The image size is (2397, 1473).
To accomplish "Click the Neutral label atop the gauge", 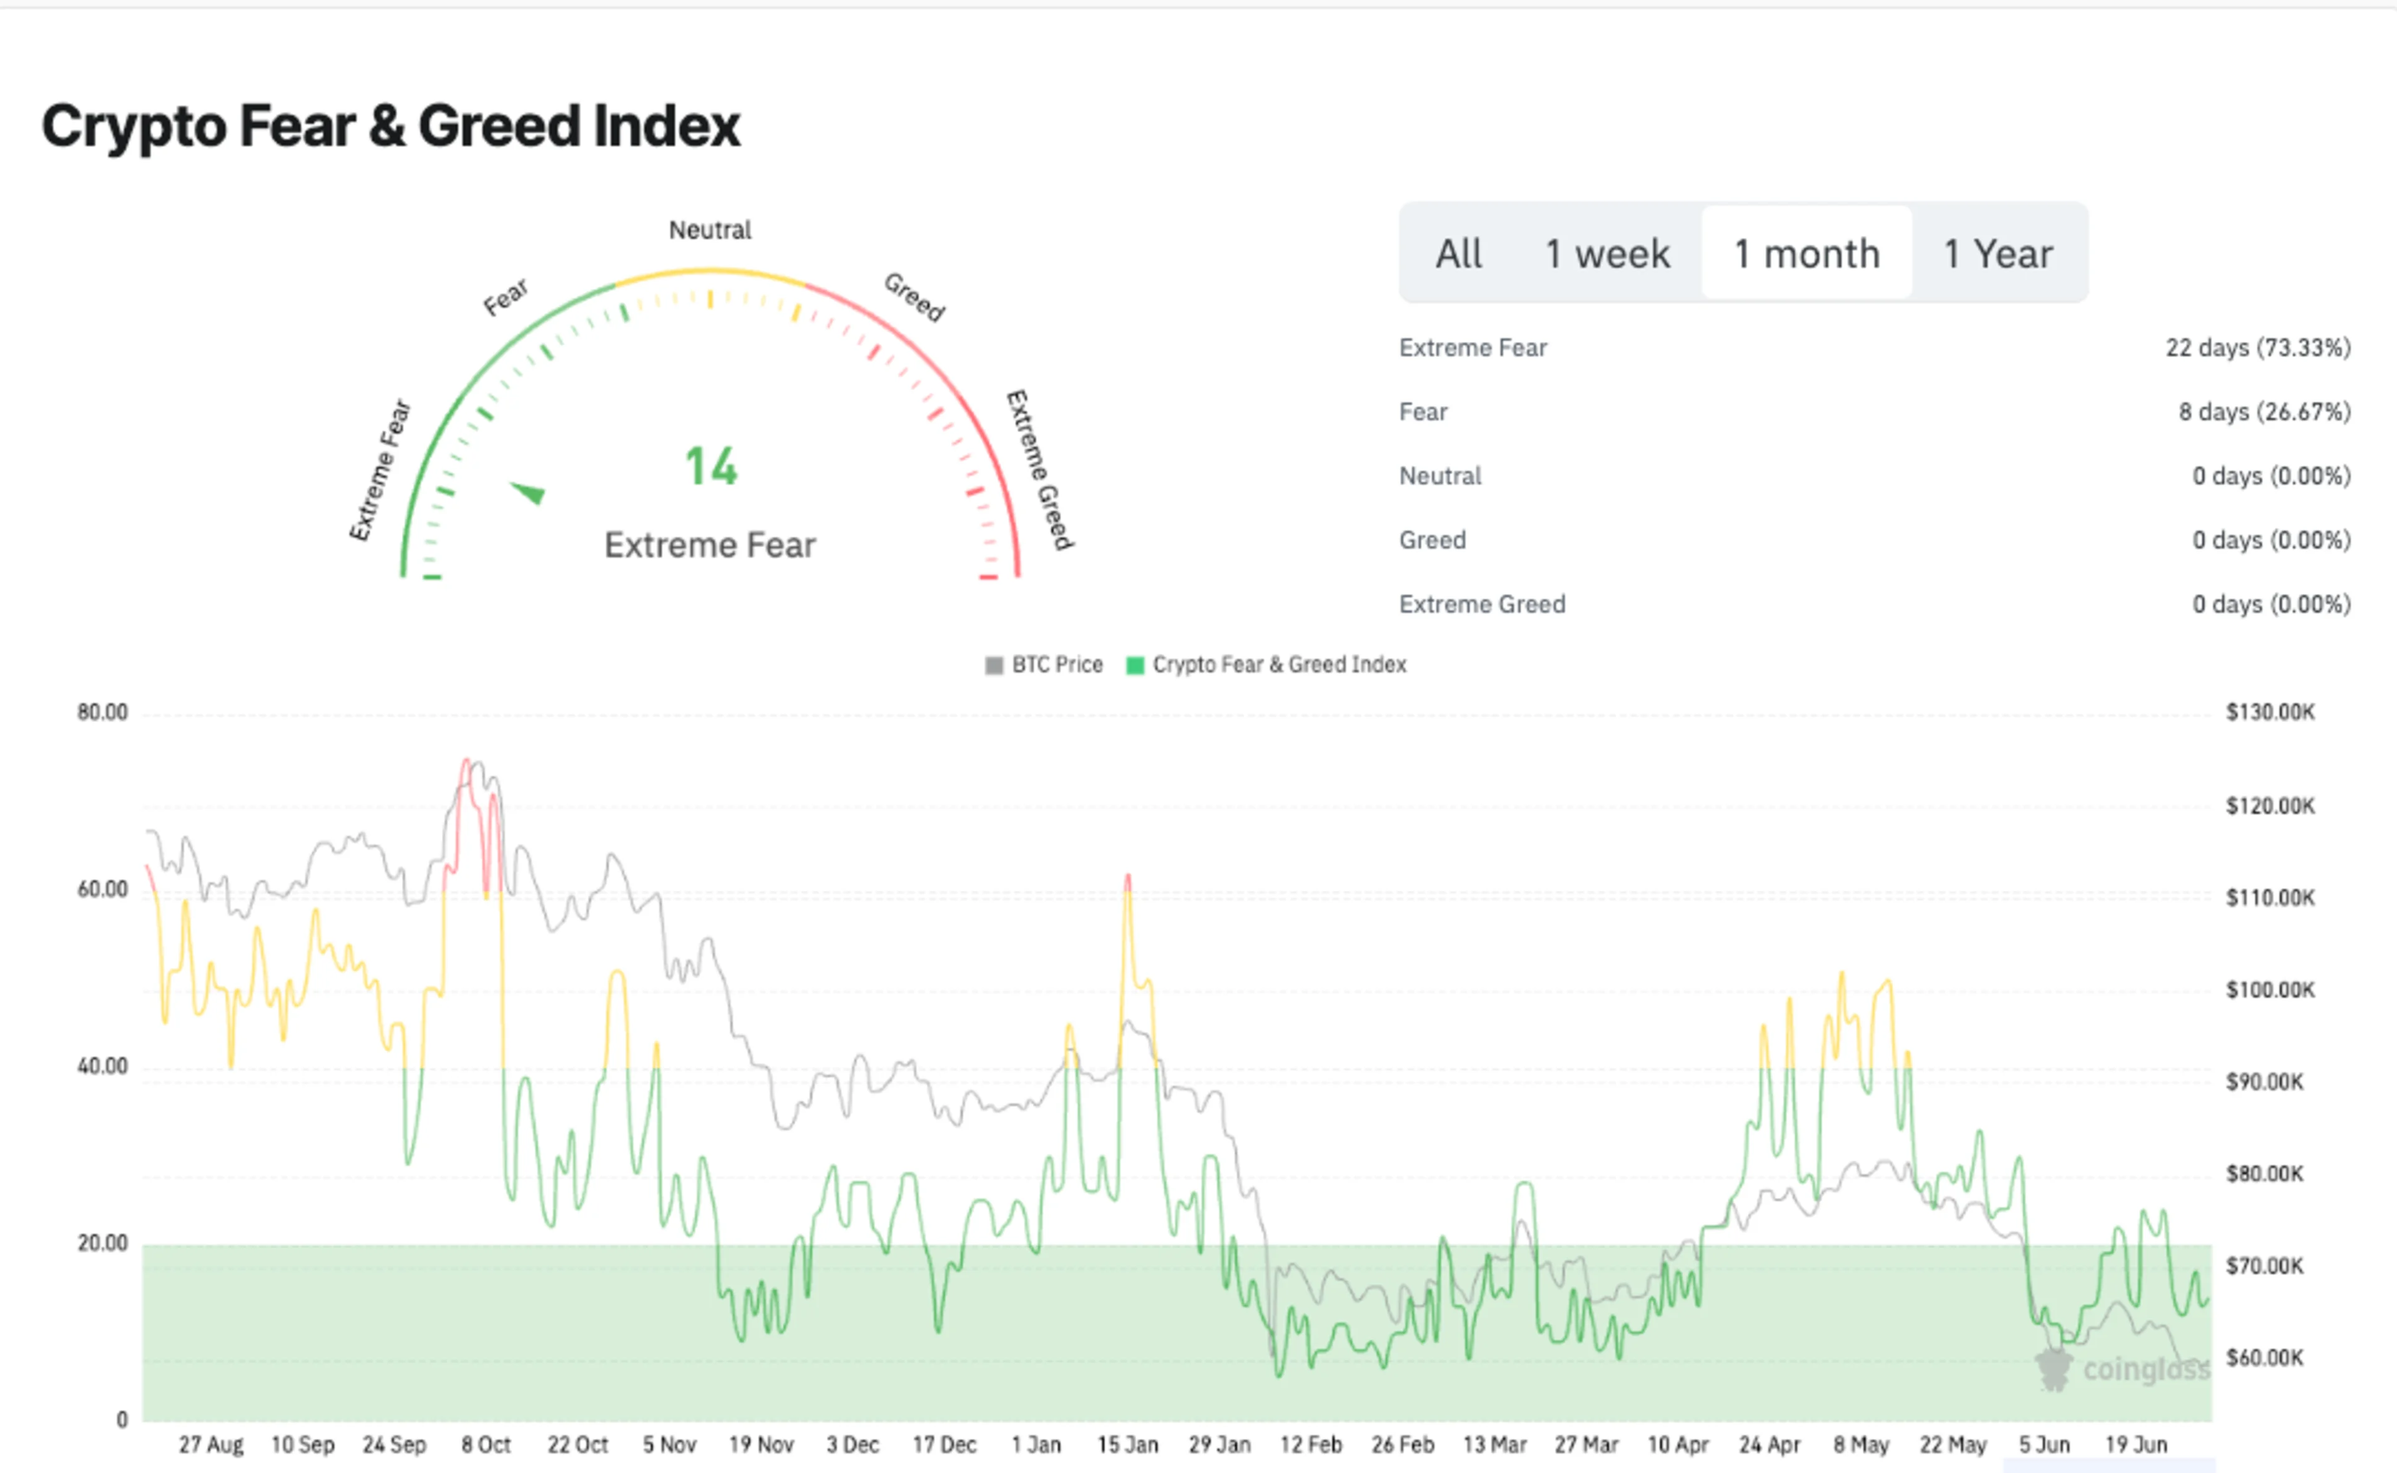I will (x=710, y=230).
